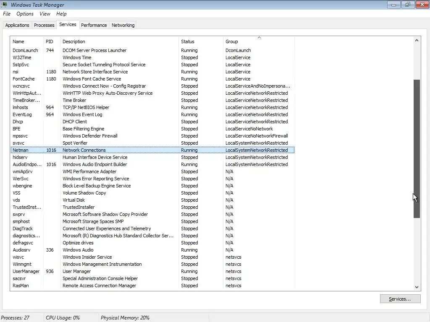Select the Dhcp service row

tap(152, 122)
